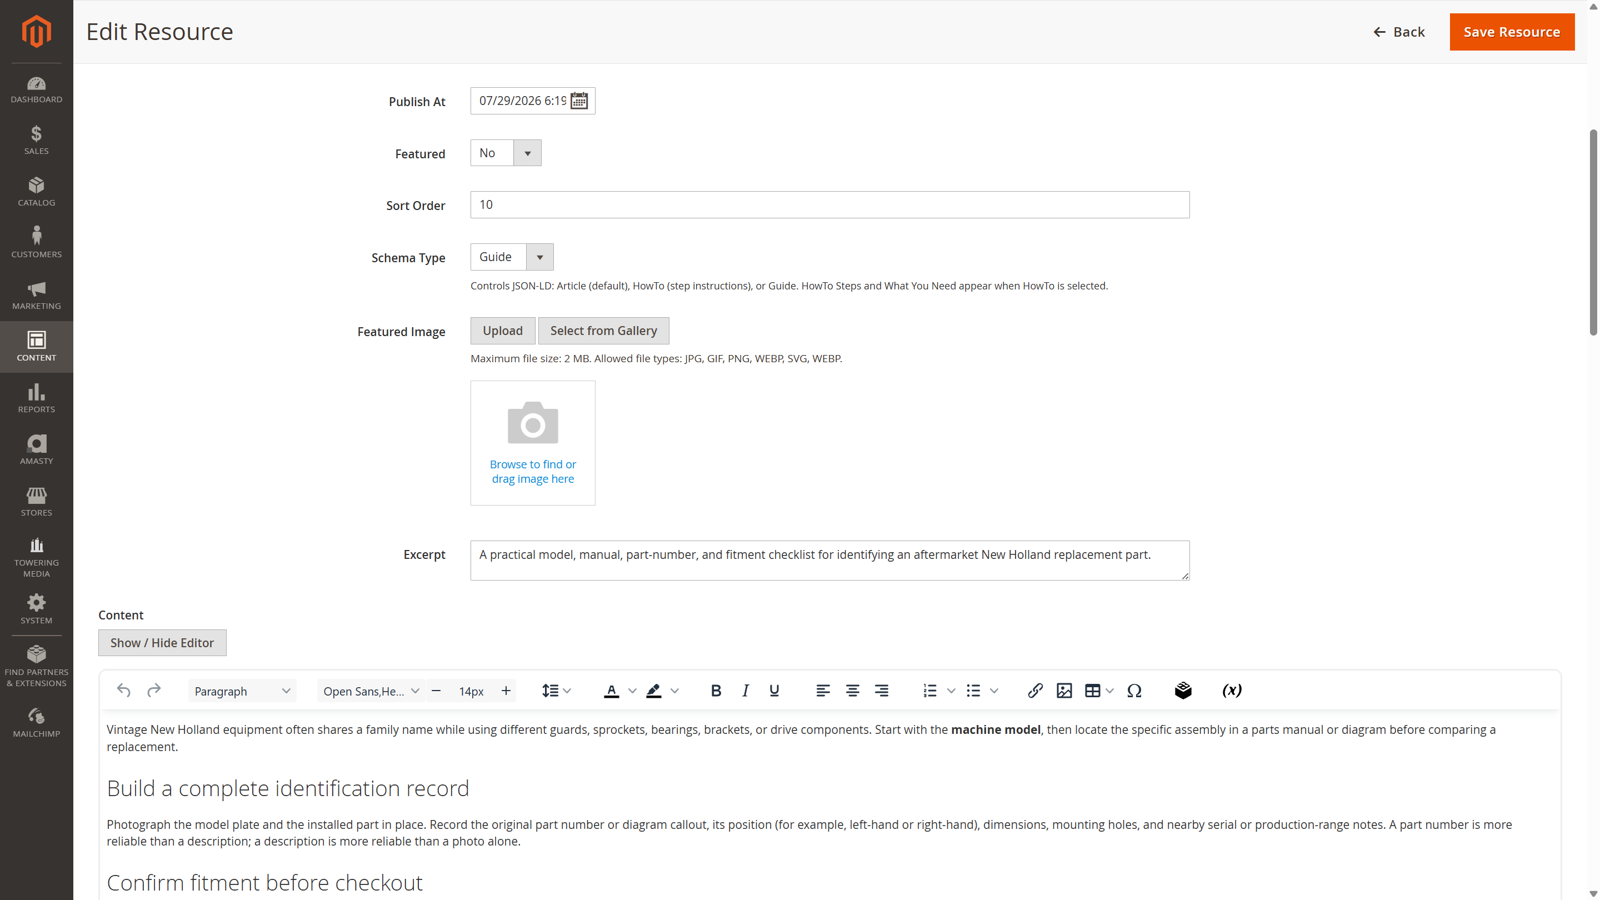Expand numbered list style options
Viewport: 1600px width, 900px height.
pos(951,691)
